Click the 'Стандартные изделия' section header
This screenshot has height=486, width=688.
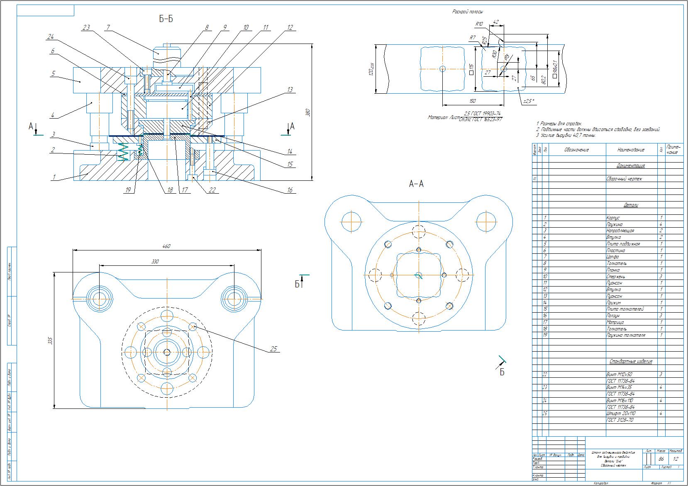point(630,361)
